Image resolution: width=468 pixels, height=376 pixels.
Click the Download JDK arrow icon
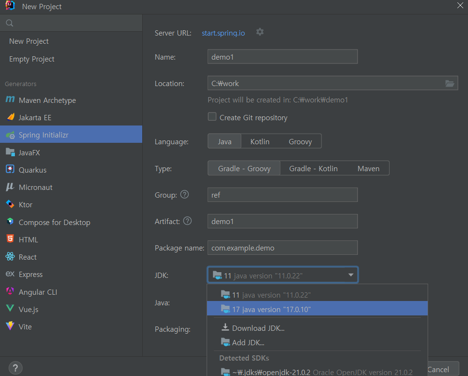point(225,327)
